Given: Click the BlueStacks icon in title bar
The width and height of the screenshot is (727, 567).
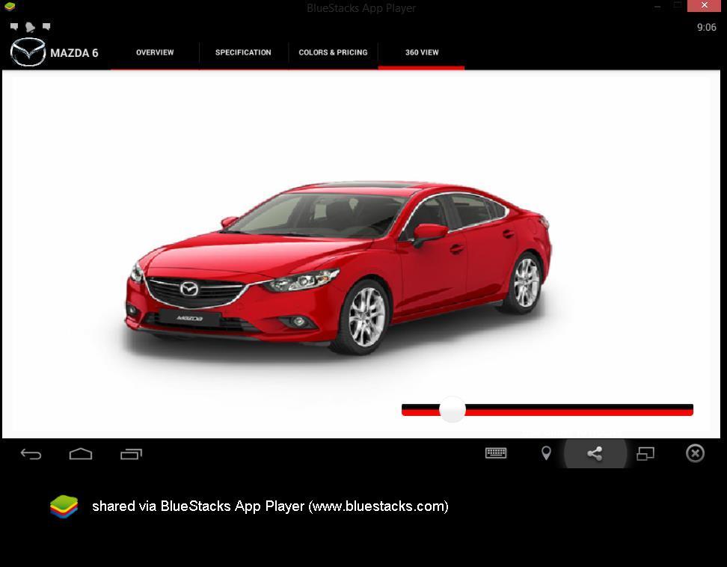Looking at the screenshot, I should 9,7.
